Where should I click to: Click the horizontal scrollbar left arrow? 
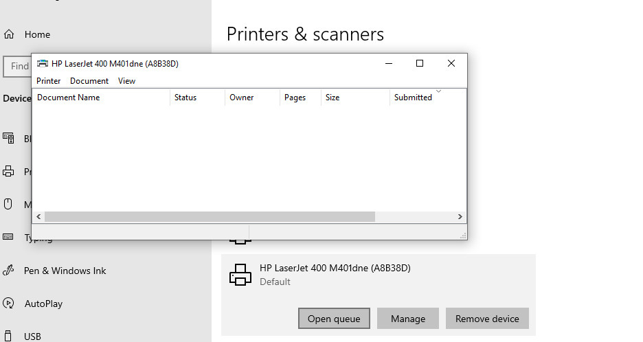[x=38, y=216]
